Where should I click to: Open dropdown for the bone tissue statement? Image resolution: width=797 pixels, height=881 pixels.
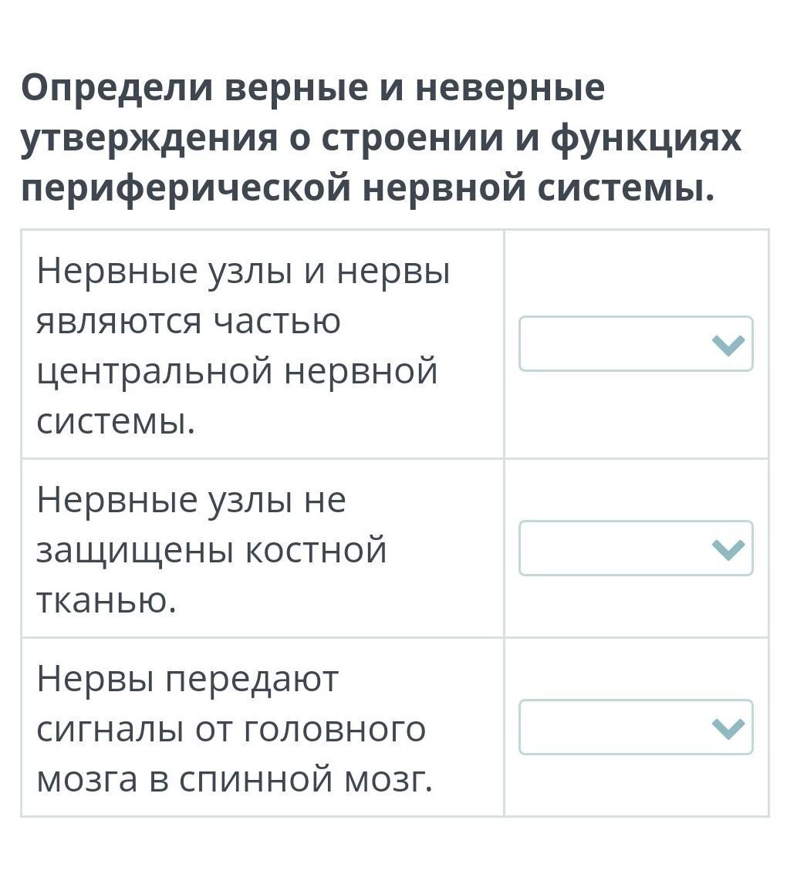[x=635, y=549]
